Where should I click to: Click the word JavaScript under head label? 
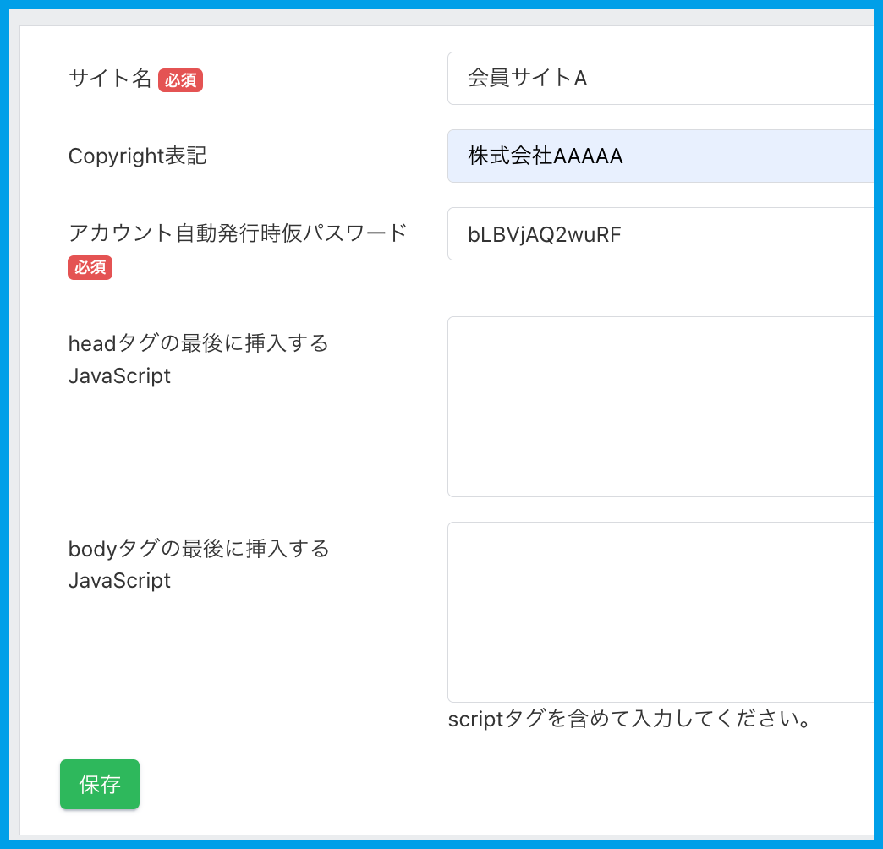click(119, 376)
